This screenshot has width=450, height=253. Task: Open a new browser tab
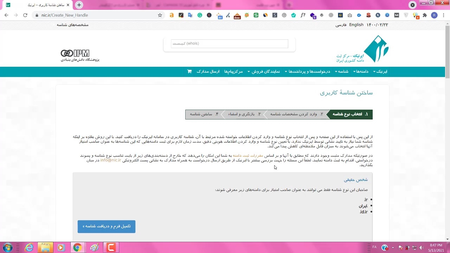click(x=79, y=5)
